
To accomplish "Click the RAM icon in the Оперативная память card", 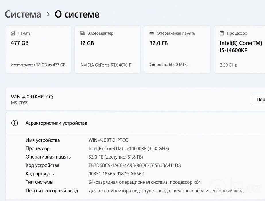I will click(152, 33).
